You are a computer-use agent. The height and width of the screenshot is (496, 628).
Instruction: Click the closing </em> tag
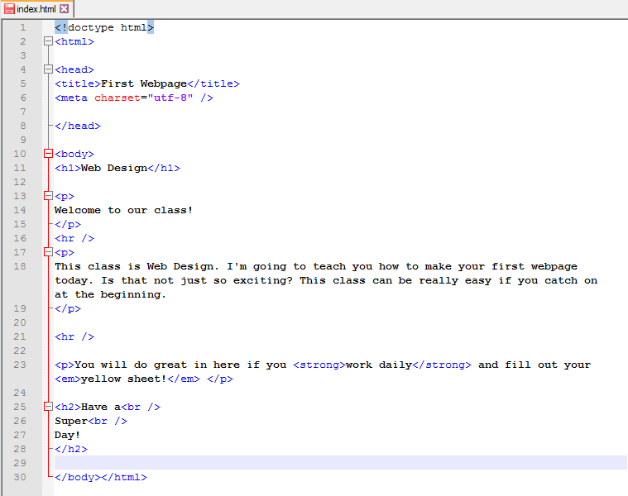coord(184,379)
